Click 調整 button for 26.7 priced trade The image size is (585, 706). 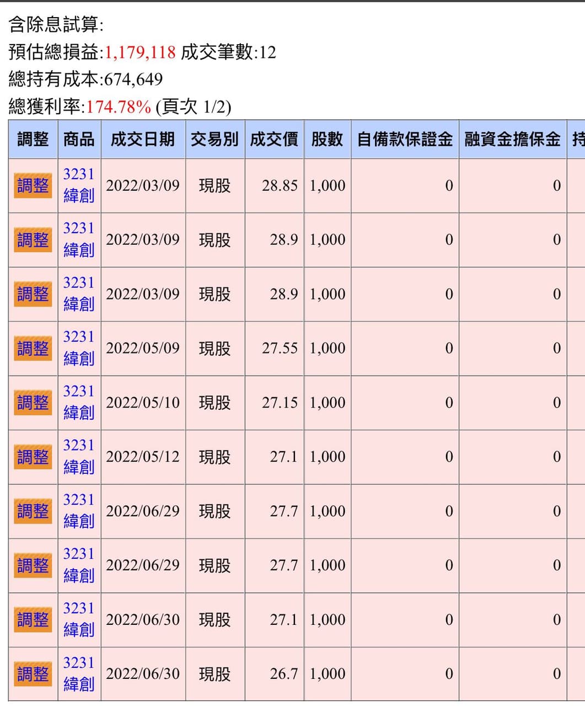(33, 674)
